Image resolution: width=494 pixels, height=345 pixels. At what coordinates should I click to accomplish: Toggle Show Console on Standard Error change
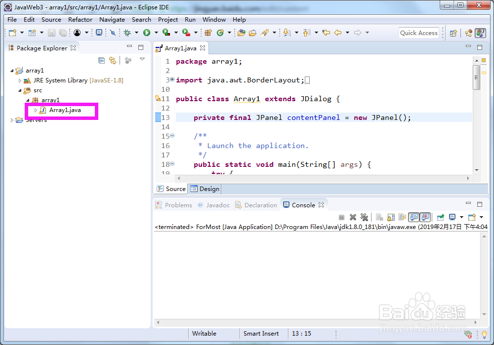click(425, 217)
